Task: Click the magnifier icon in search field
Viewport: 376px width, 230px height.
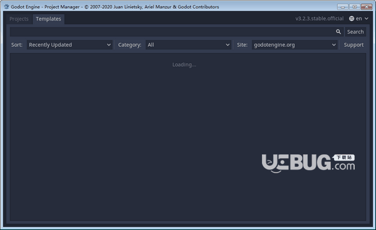Action: 338,32
